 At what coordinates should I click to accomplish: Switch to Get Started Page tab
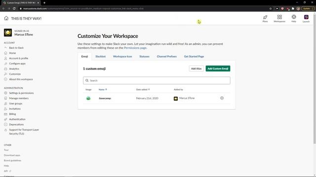(x=194, y=57)
